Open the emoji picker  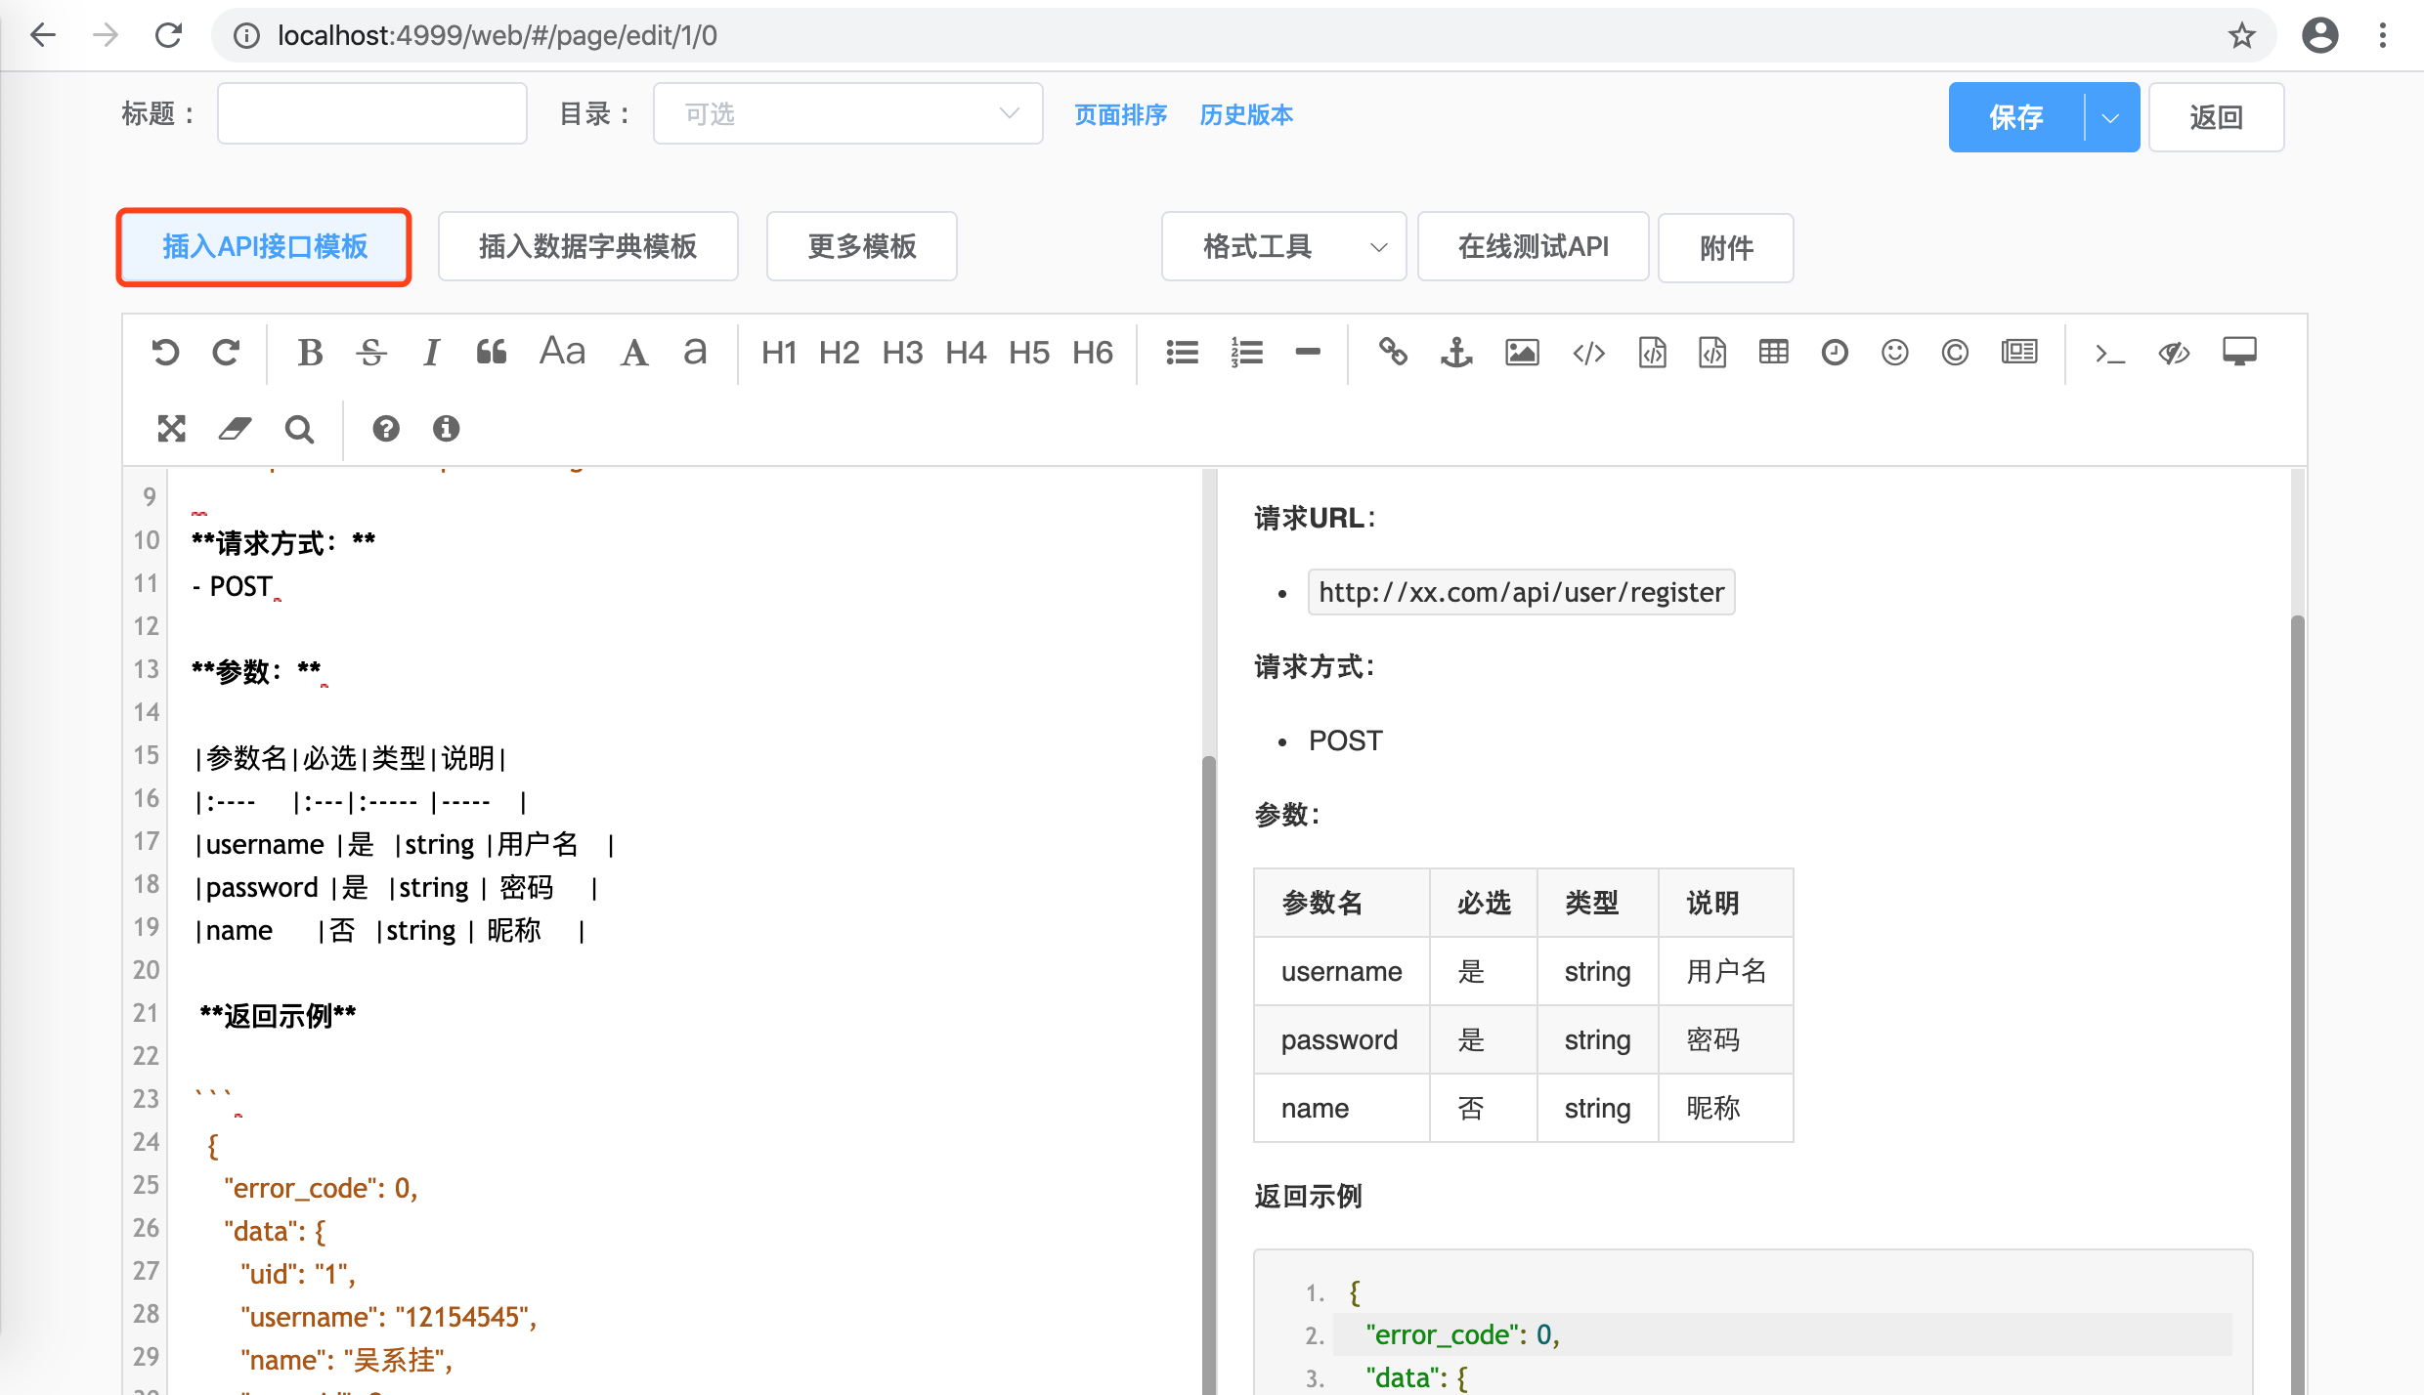1895,352
